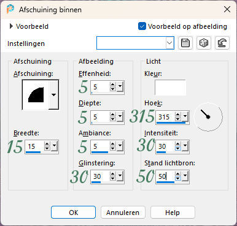Decrease Effenheid value with down arrow

point(113,89)
